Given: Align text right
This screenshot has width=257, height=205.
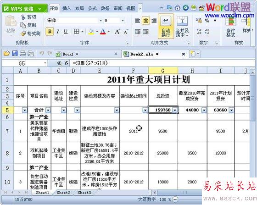Looking at the screenshot, I should point(154,21).
